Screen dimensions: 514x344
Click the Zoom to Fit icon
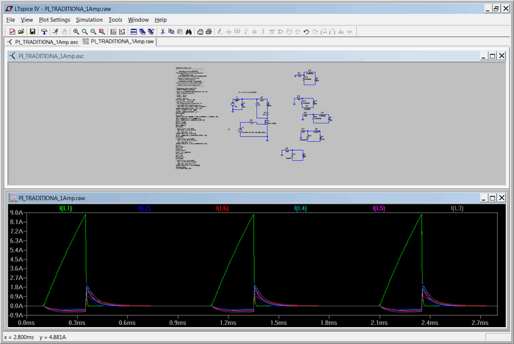click(x=101, y=32)
